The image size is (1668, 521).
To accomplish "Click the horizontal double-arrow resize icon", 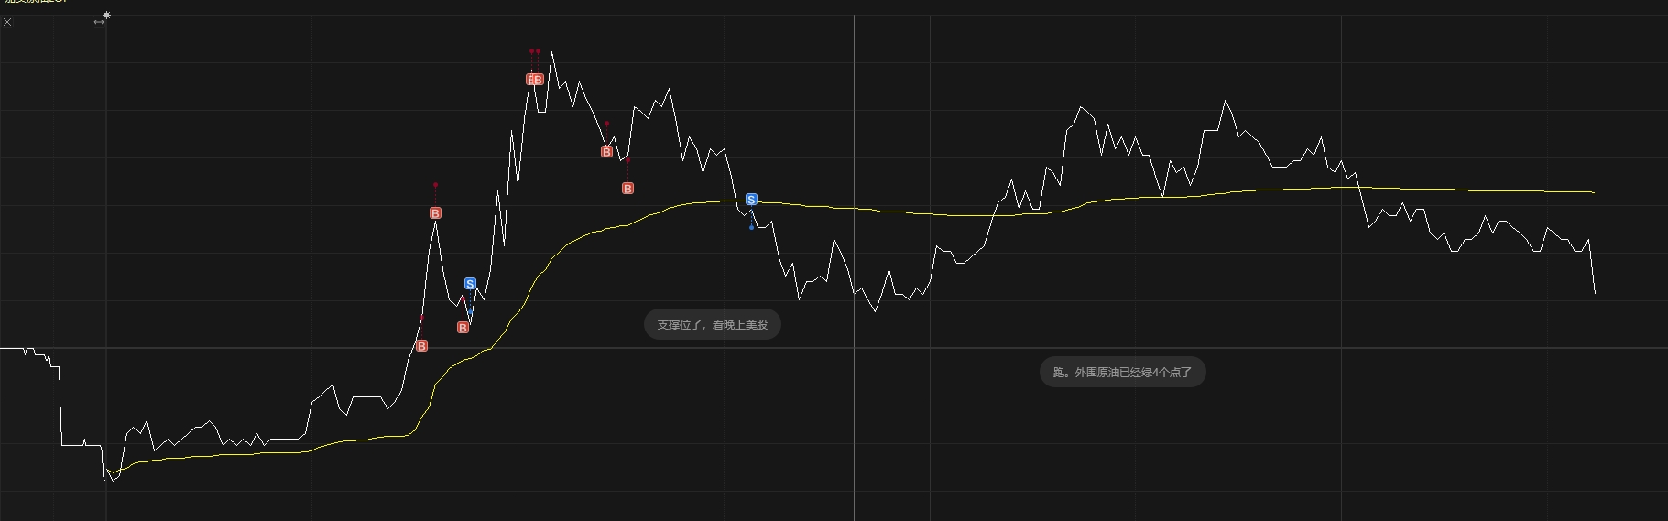I will point(99,22).
